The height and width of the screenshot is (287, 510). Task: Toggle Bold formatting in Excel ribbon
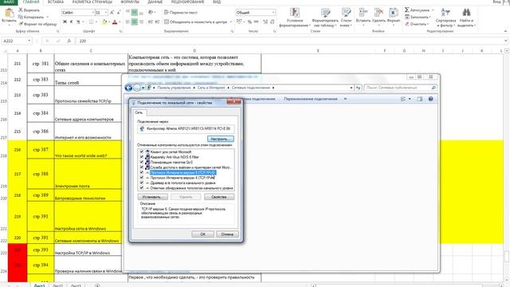65,22
